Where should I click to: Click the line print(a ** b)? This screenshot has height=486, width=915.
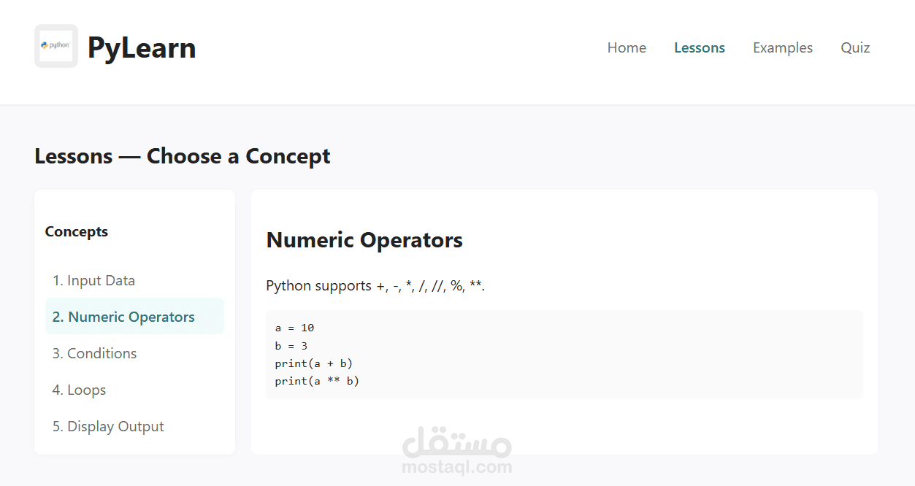[315, 380]
